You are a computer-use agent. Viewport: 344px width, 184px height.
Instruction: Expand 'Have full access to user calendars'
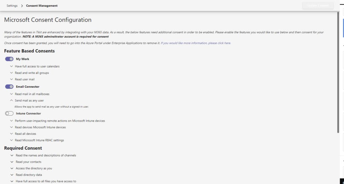11,66
